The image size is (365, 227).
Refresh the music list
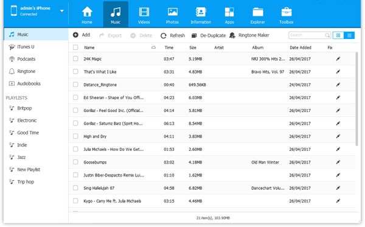[x=173, y=35]
